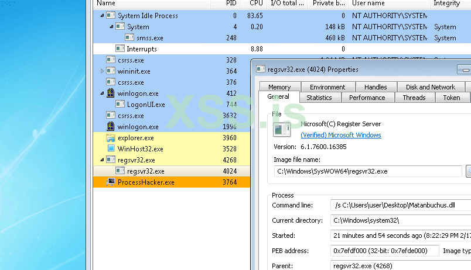Click the System Idle Process icon
This screenshot has width=471, height=270.
111,15
